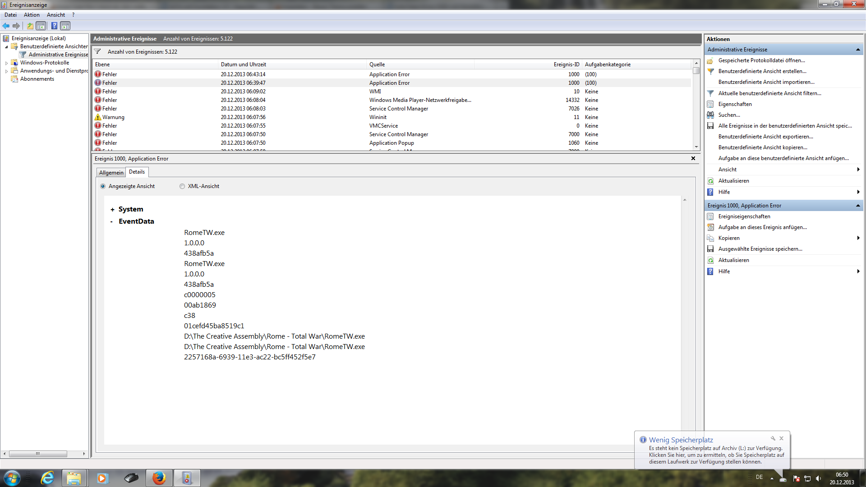Close the Ereignis 1000 detail pane
This screenshot has width=866, height=487.
click(x=693, y=158)
